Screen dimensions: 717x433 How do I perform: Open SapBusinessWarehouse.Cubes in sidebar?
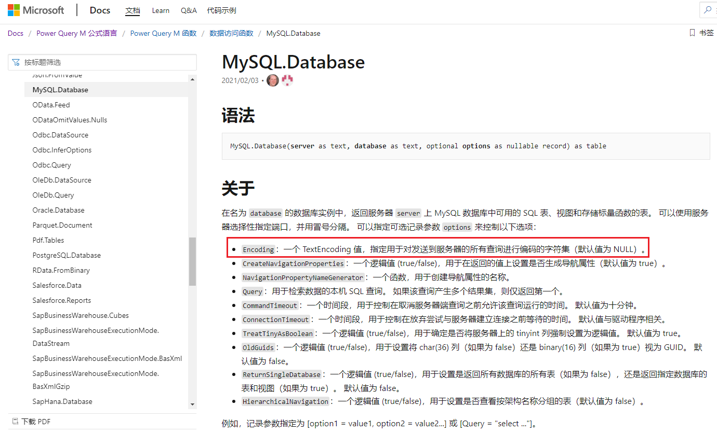81,315
